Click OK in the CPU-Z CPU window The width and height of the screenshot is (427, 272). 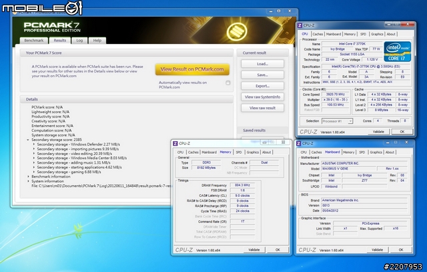click(x=402, y=132)
